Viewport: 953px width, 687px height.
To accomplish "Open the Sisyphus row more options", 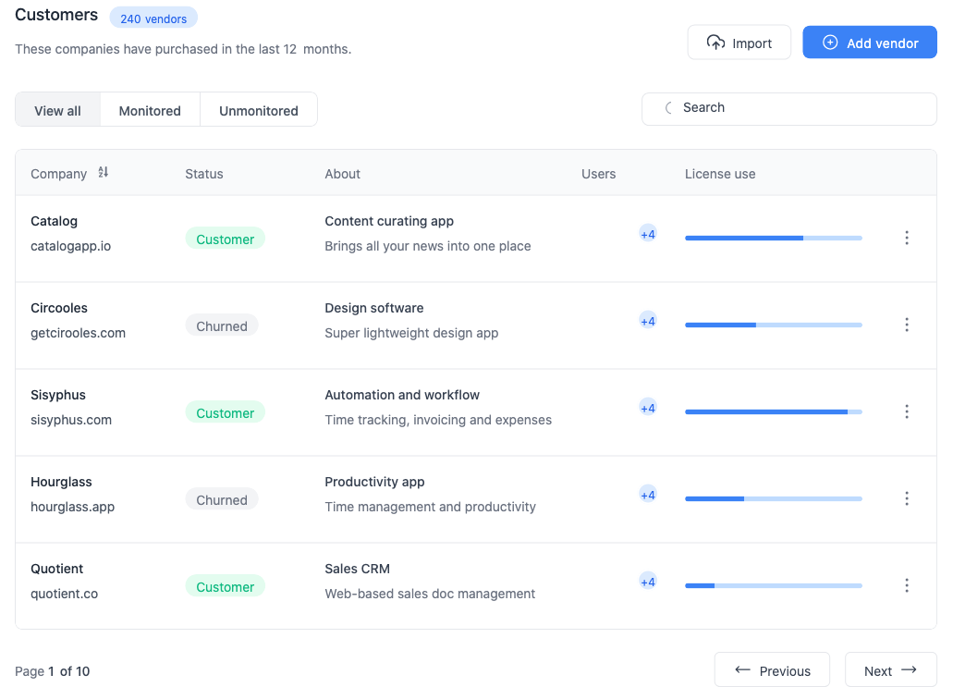I will coord(906,411).
